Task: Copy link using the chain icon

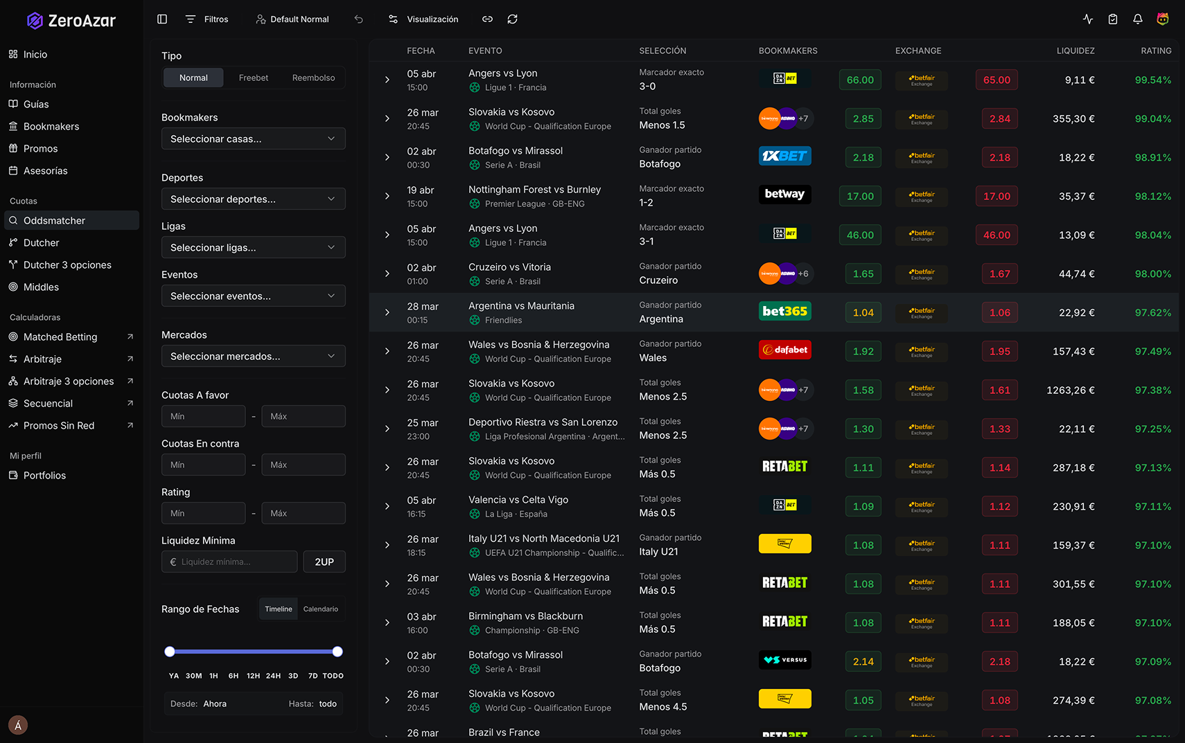Action: (x=488, y=19)
